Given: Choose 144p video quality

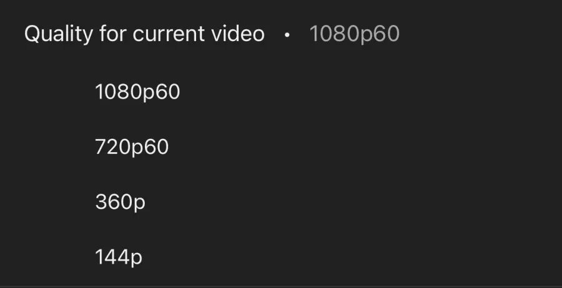Looking at the screenshot, I should pyautogui.click(x=119, y=257).
